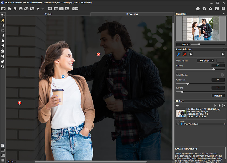This screenshot has height=163, width=227.
Task: Switch to the Processing tab
Action: click(132, 14)
